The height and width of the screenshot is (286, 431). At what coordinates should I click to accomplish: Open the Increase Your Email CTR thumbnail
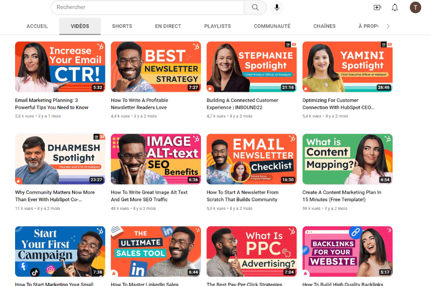point(60,66)
